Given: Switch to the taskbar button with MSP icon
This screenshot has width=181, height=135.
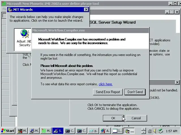Looking at the screenshot, I should coord(22,131).
